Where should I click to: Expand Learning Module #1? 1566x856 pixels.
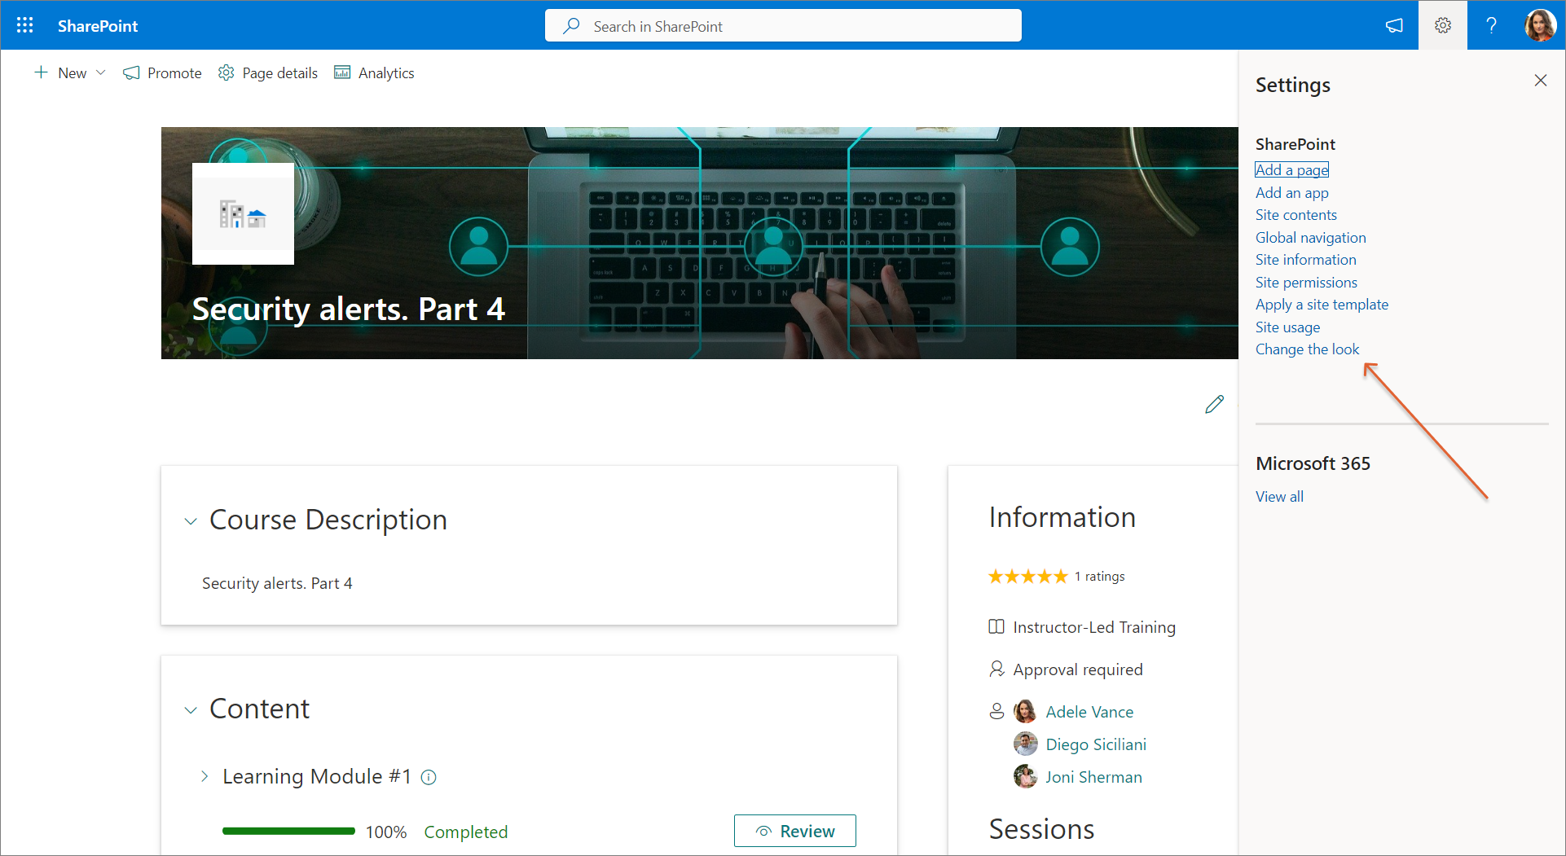pyautogui.click(x=205, y=777)
